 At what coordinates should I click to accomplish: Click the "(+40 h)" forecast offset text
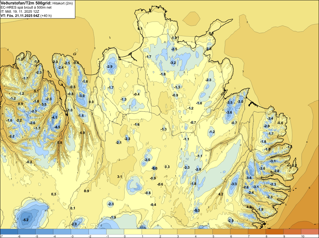pyautogui.click(x=46, y=16)
